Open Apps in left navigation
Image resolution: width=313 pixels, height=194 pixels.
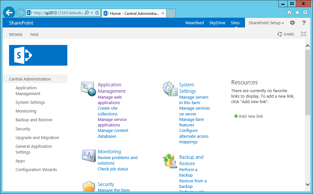(x=20, y=161)
